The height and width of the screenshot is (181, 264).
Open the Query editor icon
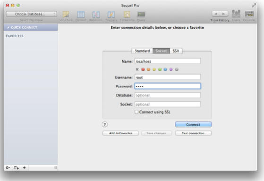(141, 16)
